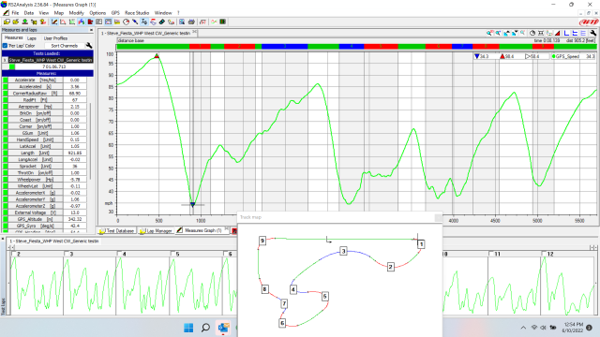Click the zoom-in magnifier graph icon
The image size is (600, 337).
coord(489,34)
